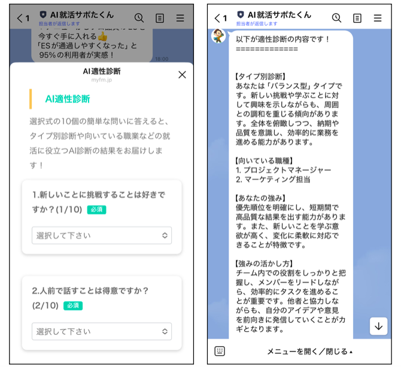This screenshot has width=401, height=367.
Task: Switch to keyboard input icon at bottom
Action: pyautogui.click(x=220, y=351)
